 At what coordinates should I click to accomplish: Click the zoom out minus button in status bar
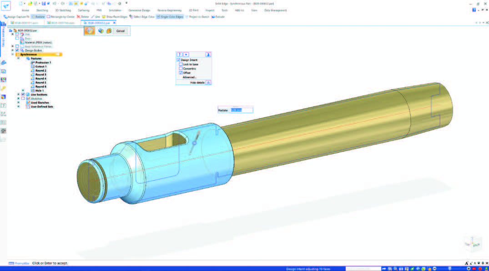[x=434, y=269]
